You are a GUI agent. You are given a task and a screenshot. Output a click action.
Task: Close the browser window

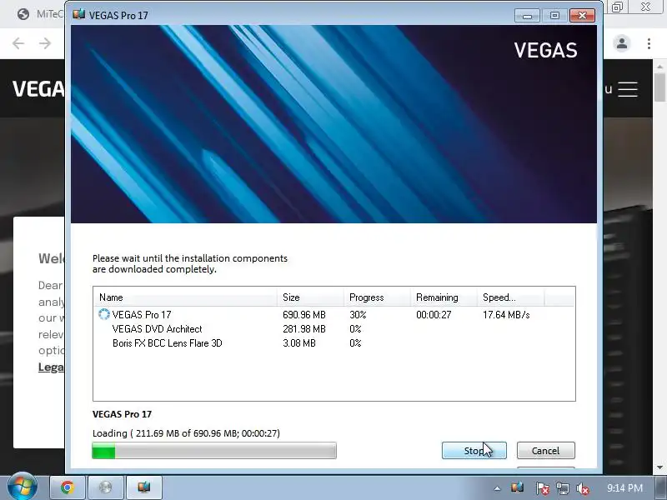645,7
